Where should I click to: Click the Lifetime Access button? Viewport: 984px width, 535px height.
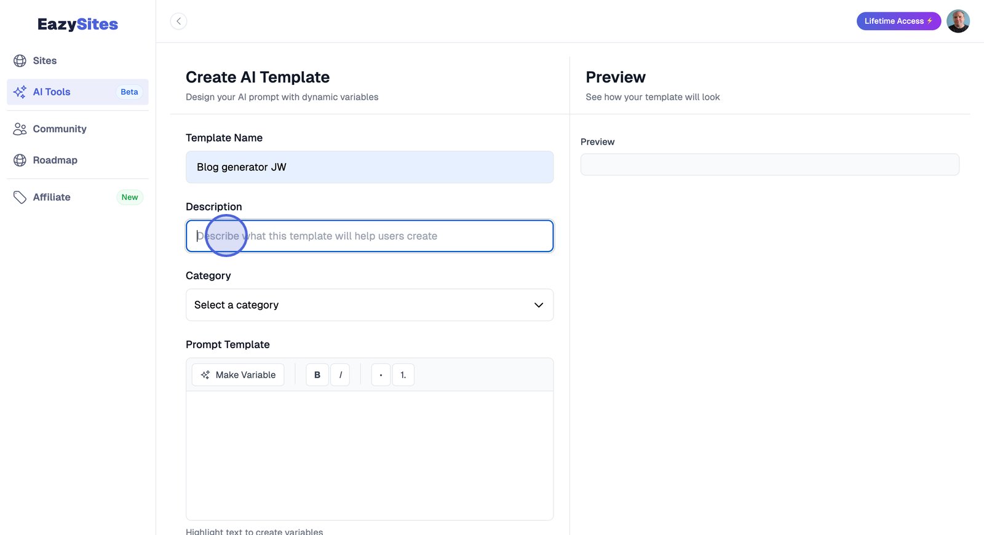coord(898,22)
